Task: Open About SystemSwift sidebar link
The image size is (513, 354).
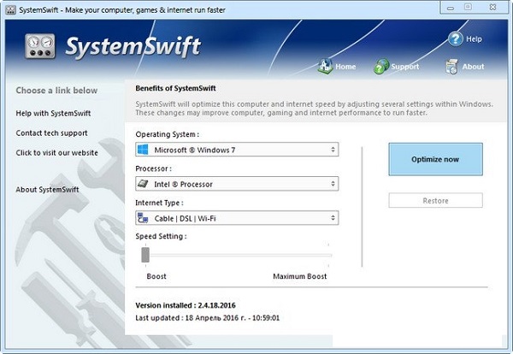Action: [x=47, y=190]
